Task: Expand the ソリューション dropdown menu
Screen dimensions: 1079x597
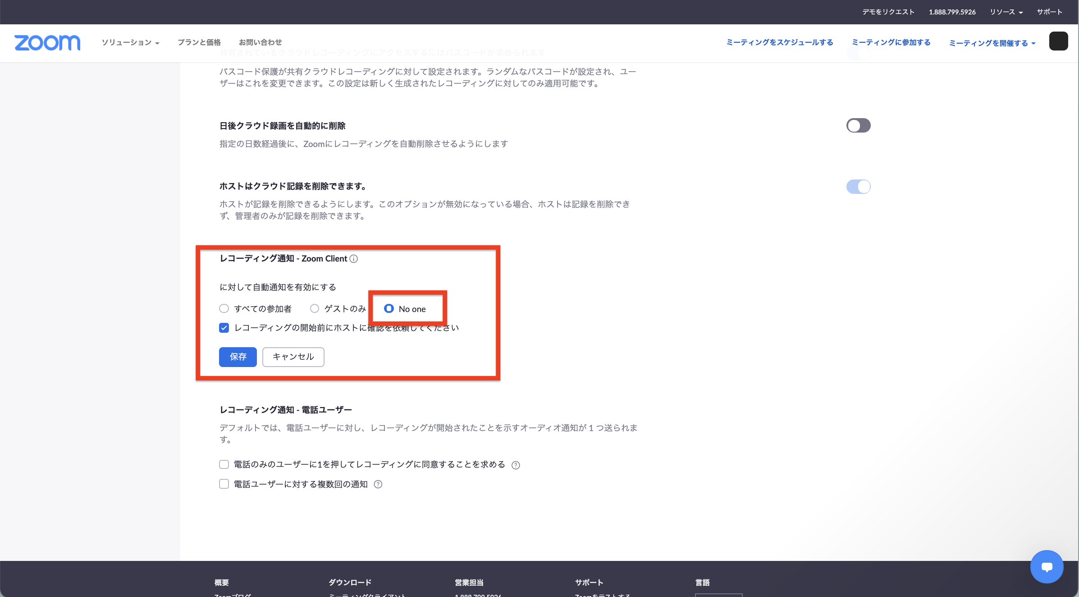Action: click(x=130, y=42)
